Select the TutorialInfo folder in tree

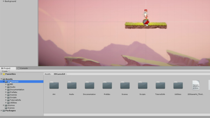pyautogui.click(x=15, y=100)
